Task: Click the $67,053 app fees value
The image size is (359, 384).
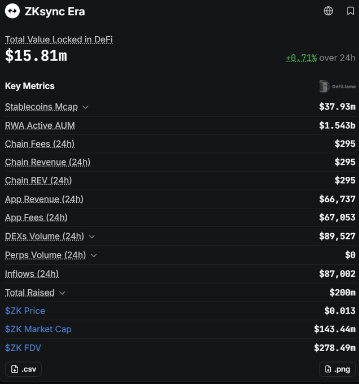Action: point(337,217)
